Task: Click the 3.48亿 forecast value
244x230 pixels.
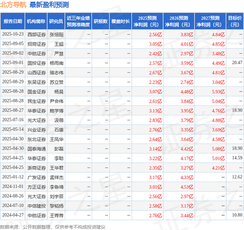Action: pyautogui.click(x=218, y=53)
